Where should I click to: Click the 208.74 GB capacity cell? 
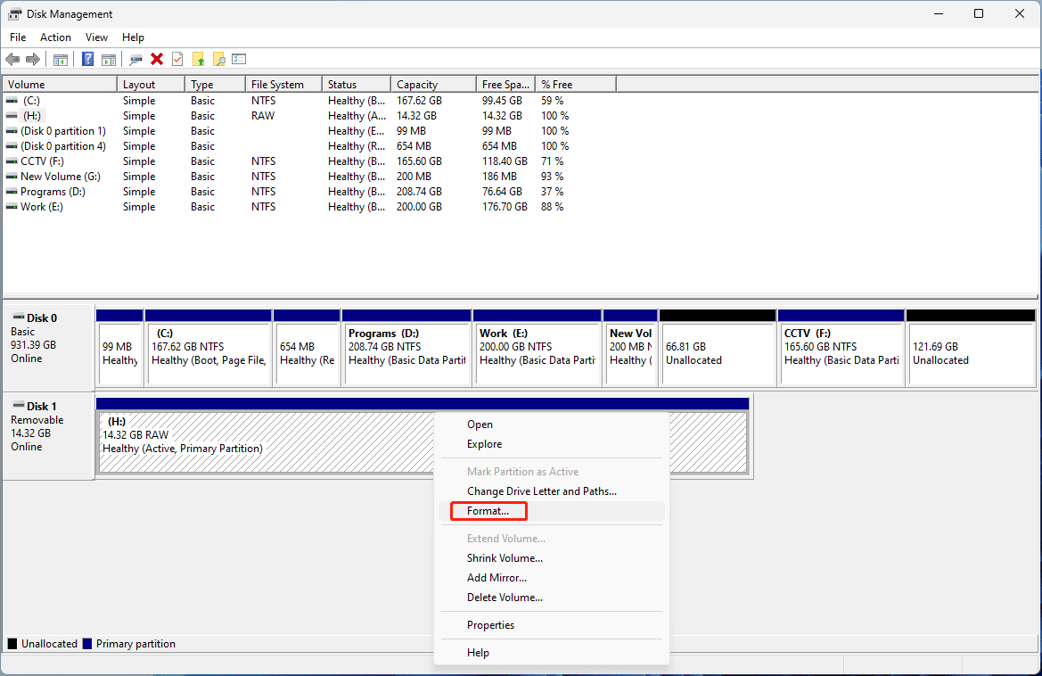419,192
